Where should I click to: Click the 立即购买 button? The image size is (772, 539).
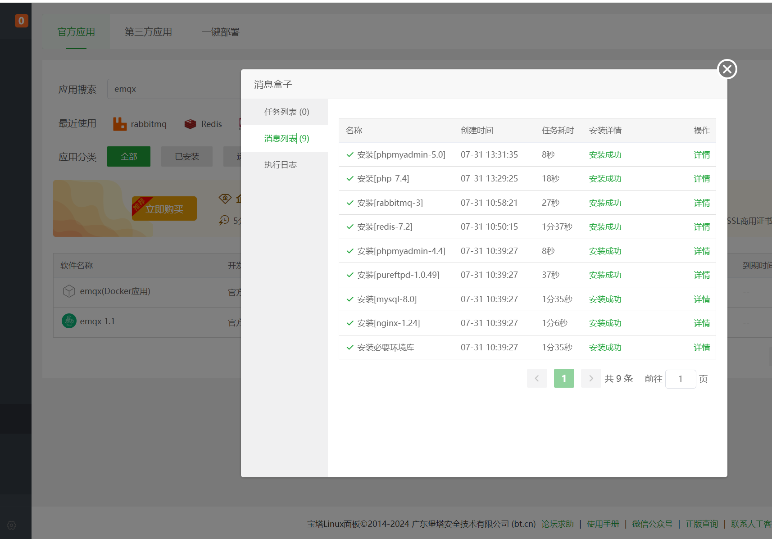click(164, 208)
